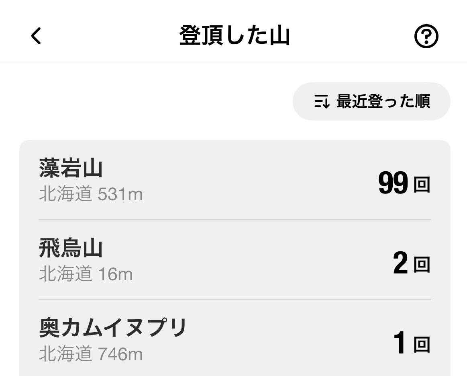The image size is (467, 376).
Task: Tap the 北海道 531m subtitle
Action: coord(91,195)
